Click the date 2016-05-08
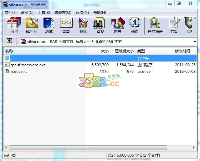Screen dimensions: 200x161 185,71
